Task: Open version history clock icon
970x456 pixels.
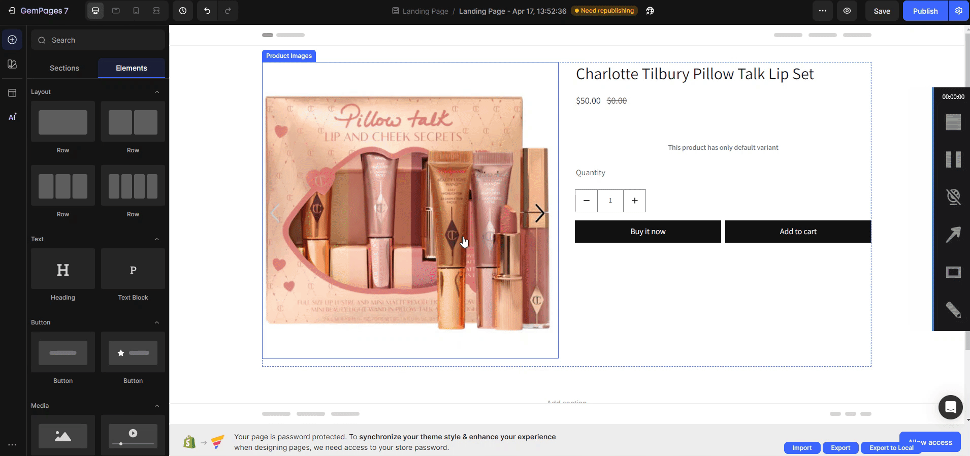Action: click(x=183, y=11)
